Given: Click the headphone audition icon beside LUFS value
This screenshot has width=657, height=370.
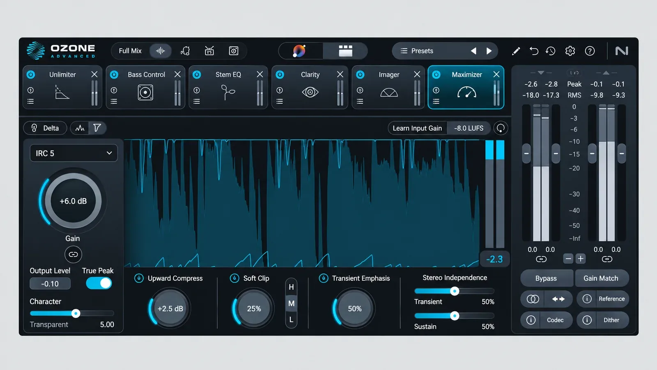Looking at the screenshot, I should pos(501,128).
